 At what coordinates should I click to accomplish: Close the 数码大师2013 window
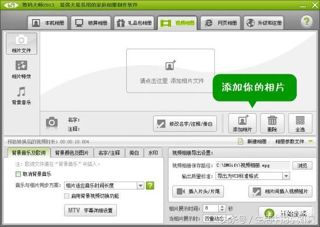click(315, 5)
